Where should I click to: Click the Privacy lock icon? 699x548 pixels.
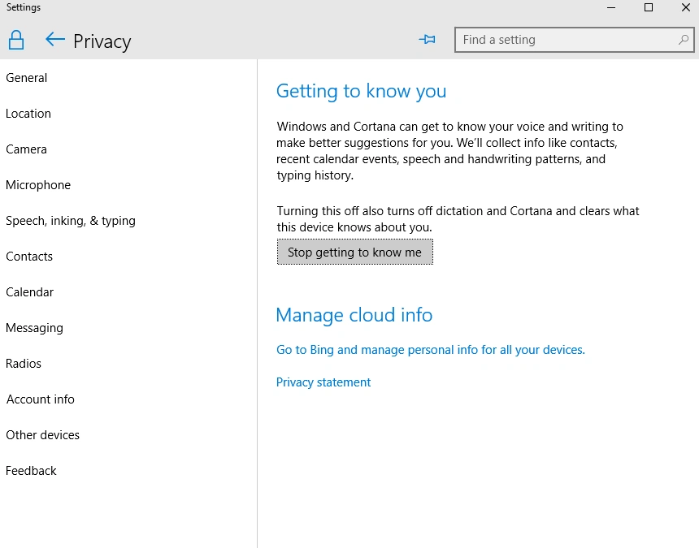pyautogui.click(x=16, y=40)
